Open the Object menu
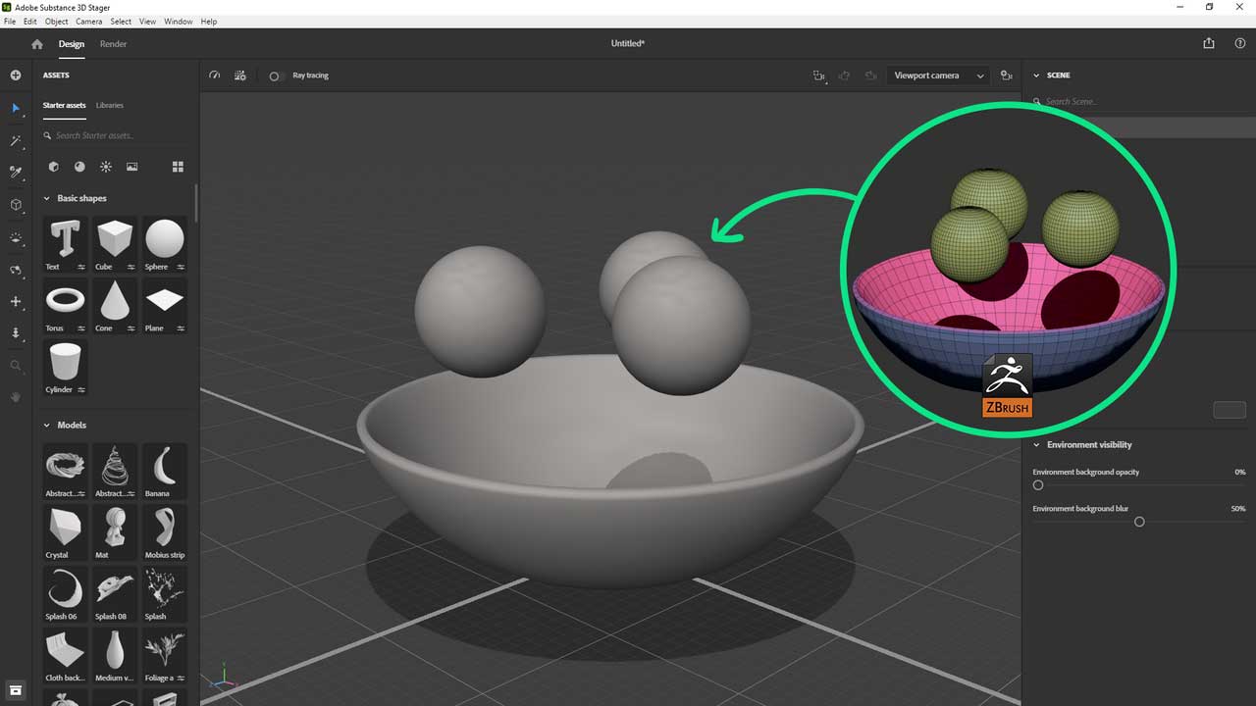 57,22
